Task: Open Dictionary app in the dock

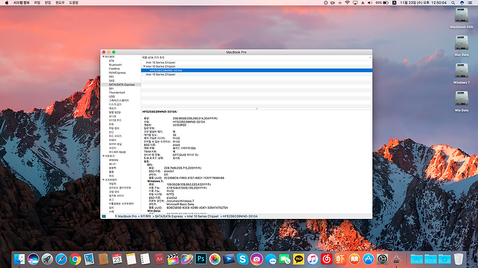Action: click(x=159, y=259)
